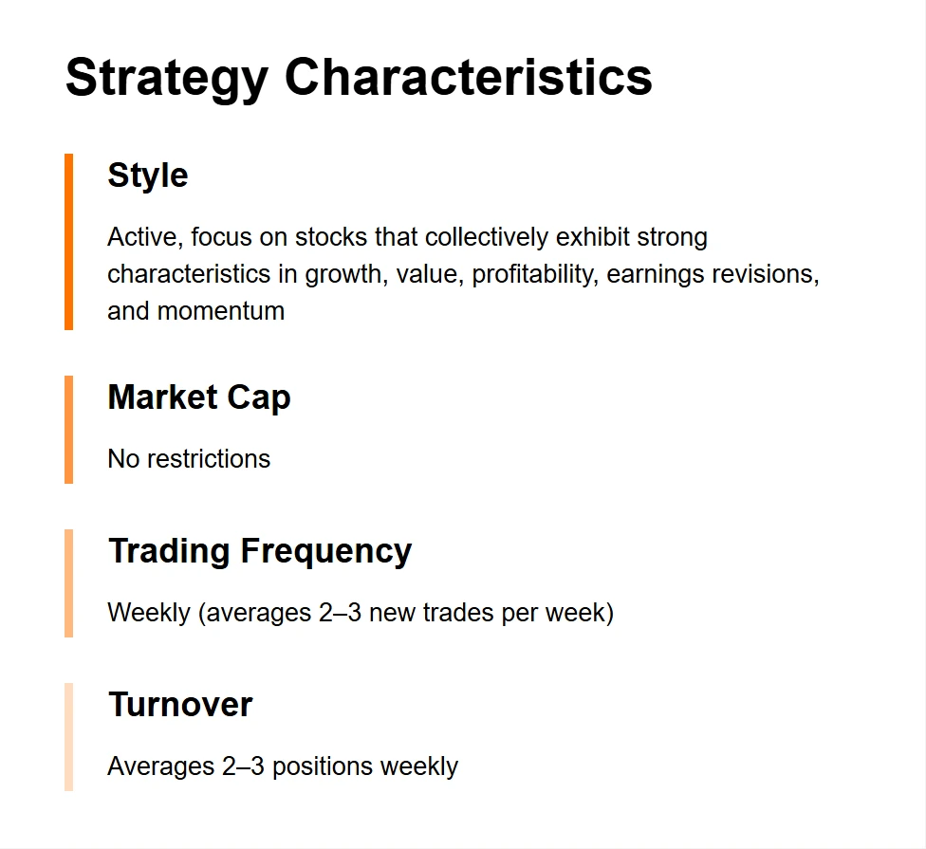This screenshot has height=849, width=926.
Task: Click the text 'and momentum'
Action: [x=195, y=310]
